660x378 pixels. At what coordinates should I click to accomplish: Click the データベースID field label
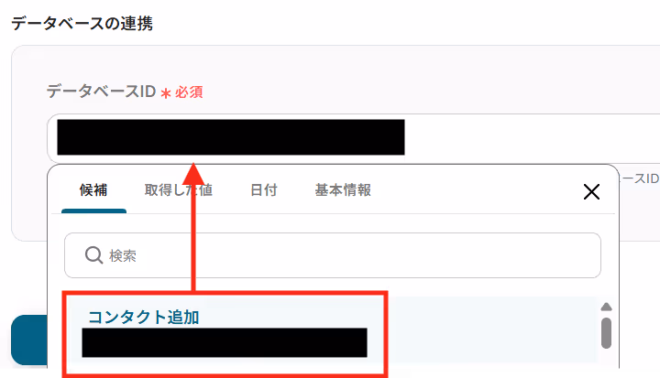click(101, 92)
